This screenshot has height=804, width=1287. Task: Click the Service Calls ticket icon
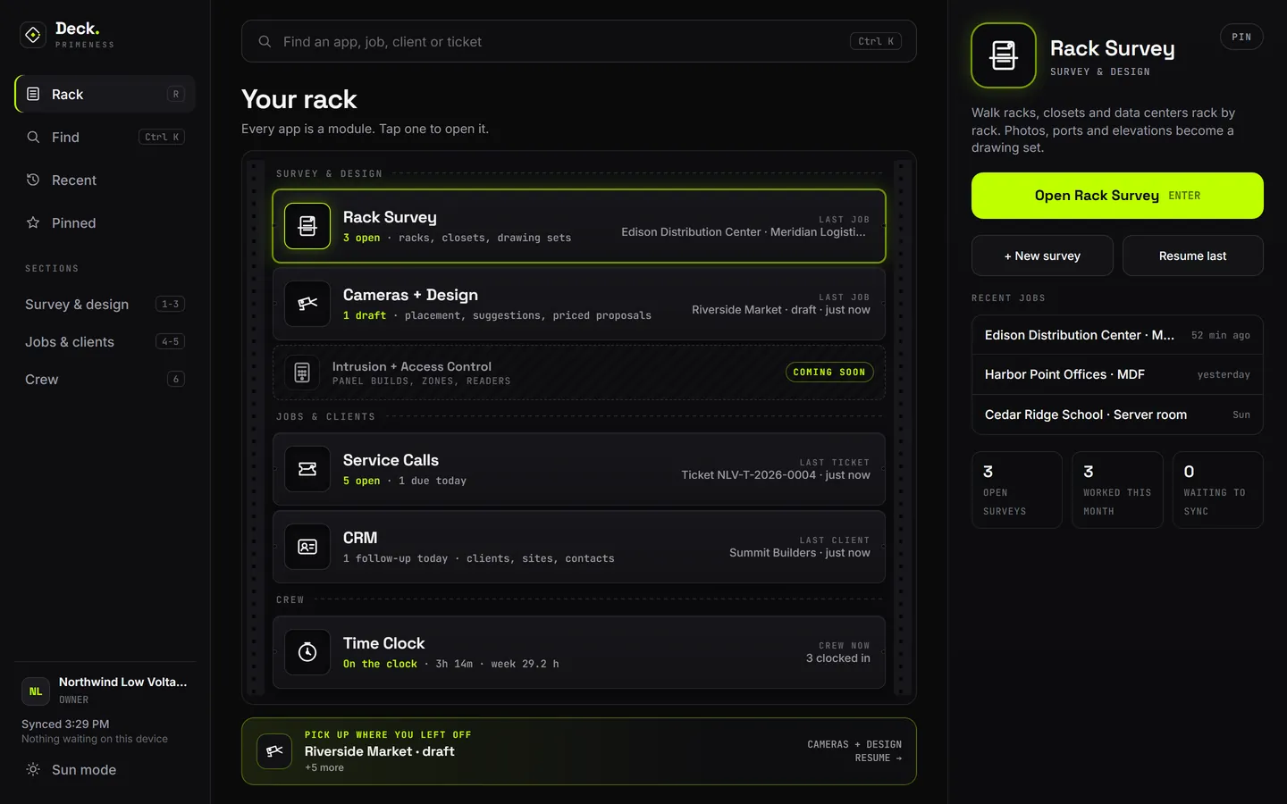(307, 469)
